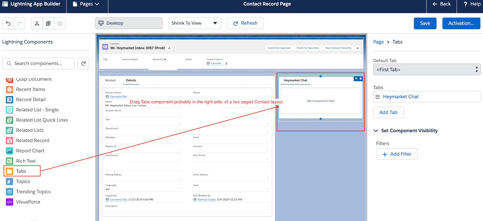Viewport: 483px width, 221px height.
Task: Click the Help question mark icon
Action: tap(465, 4)
